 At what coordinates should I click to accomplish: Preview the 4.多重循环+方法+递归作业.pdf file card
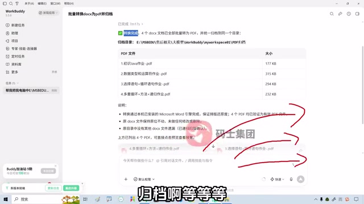pos(164,149)
